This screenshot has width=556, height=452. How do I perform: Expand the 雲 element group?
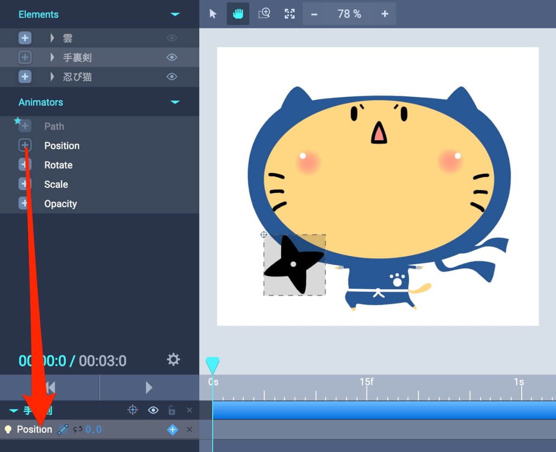pos(52,38)
